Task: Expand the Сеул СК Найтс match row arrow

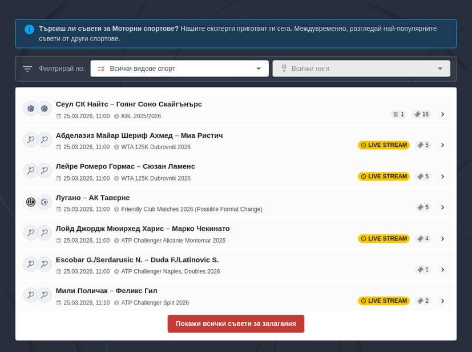Action: click(x=442, y=114)
